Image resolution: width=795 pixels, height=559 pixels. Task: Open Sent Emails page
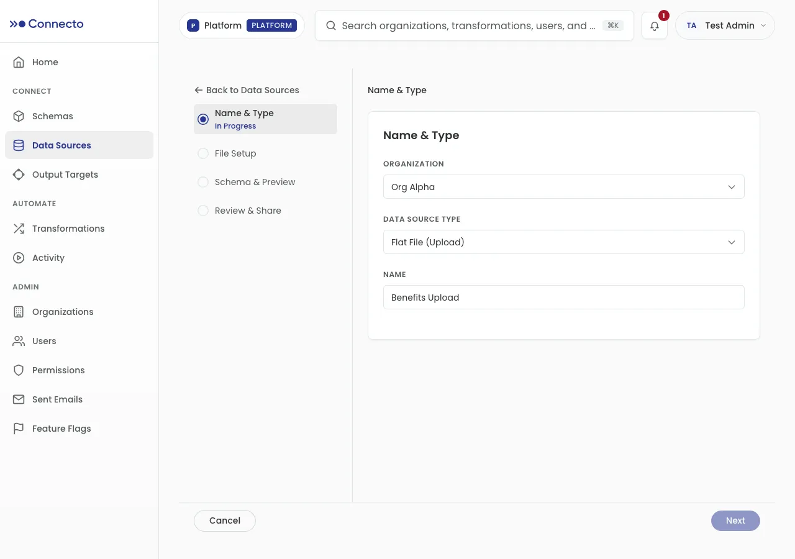79,399
